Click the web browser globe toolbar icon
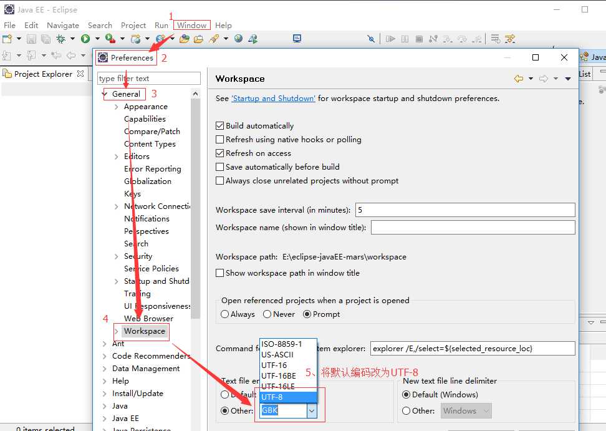Screen dimensions: 606x431 (x=238, y=39)
